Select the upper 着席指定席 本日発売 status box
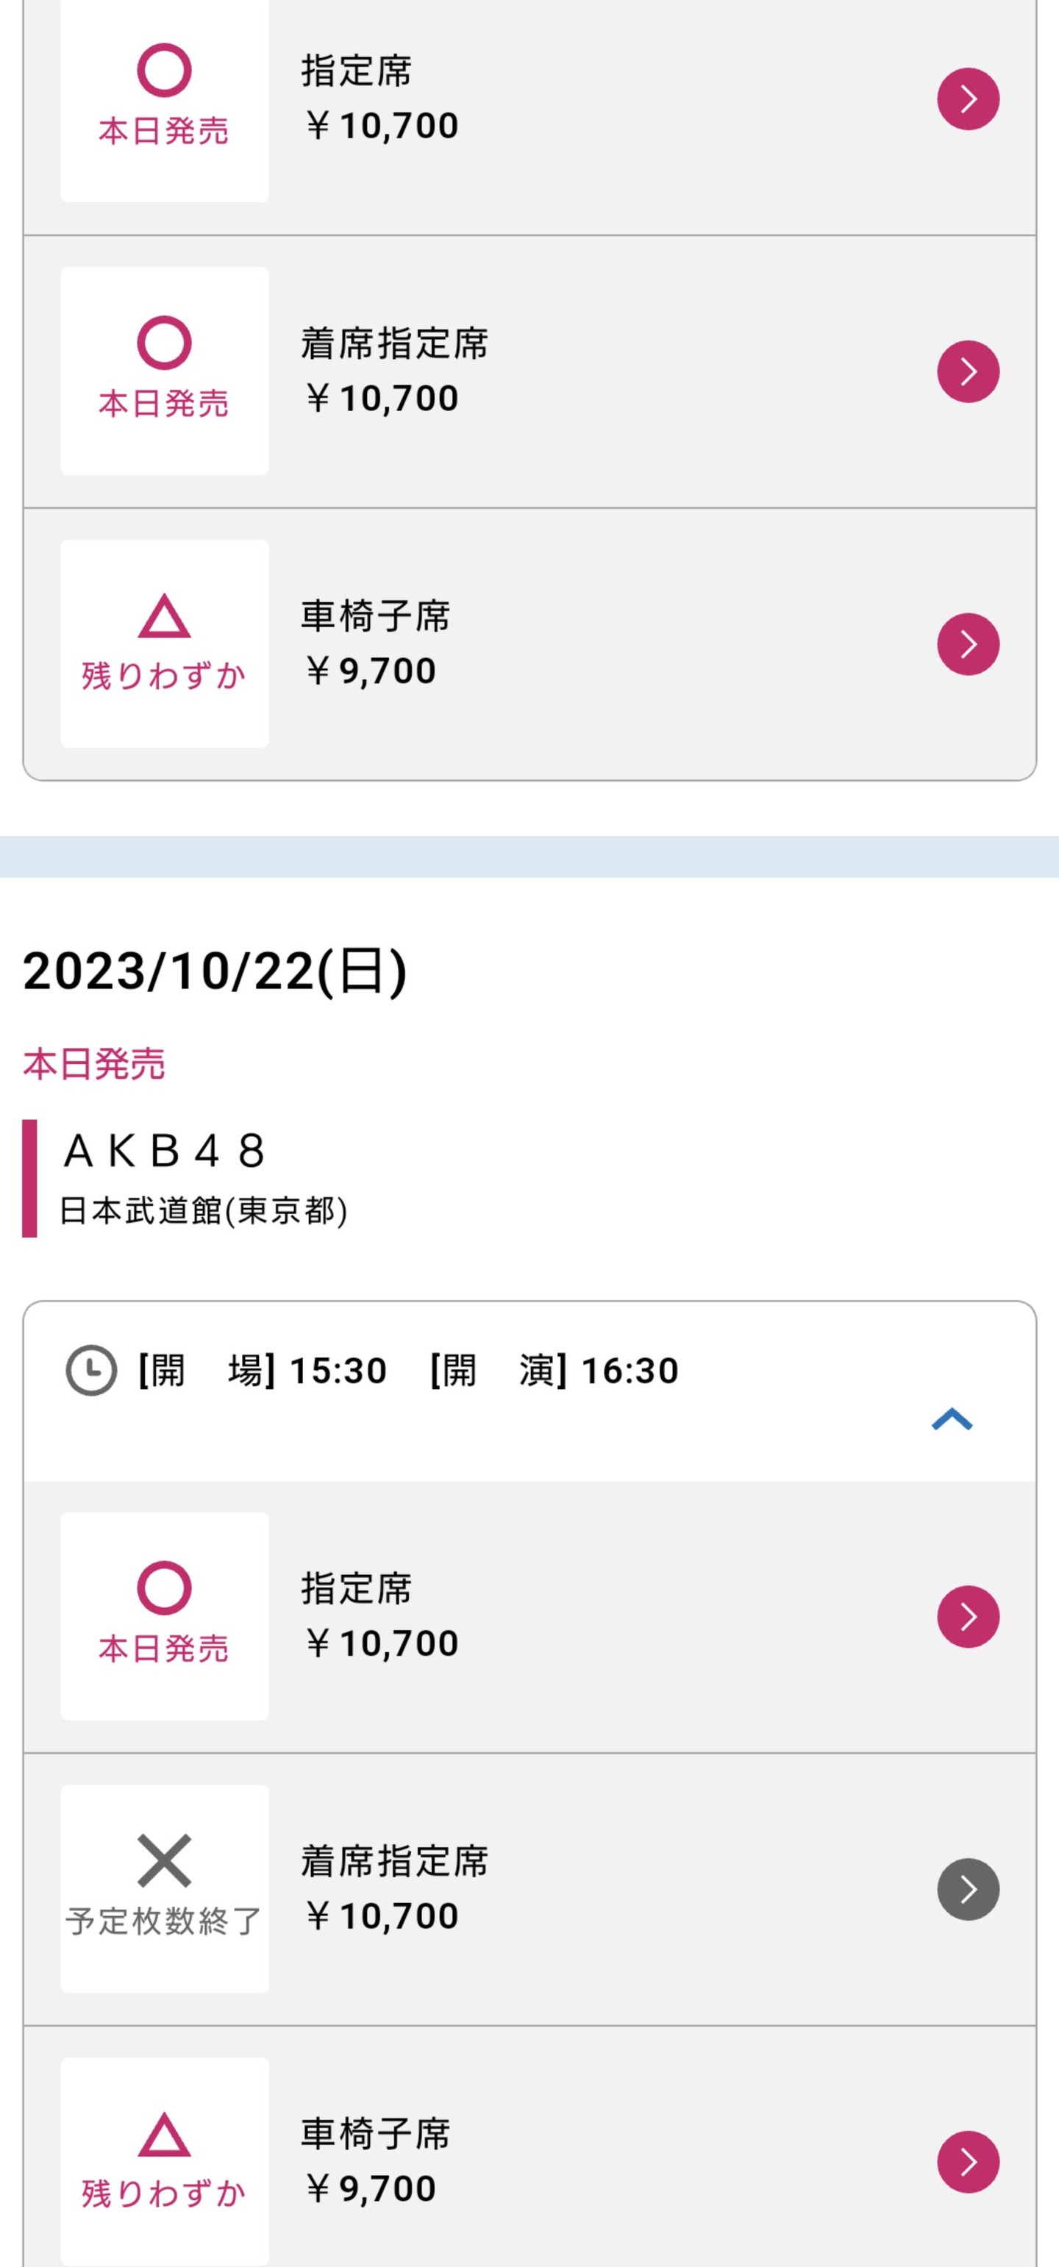 (165, 371)
